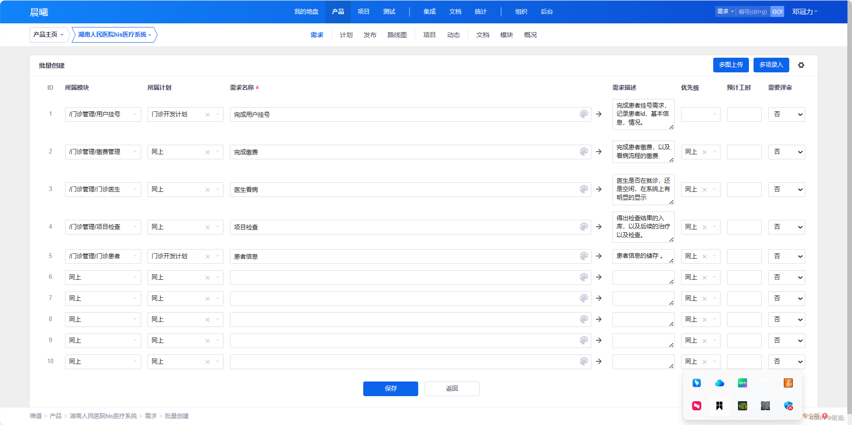Screen dimensions: 852x425
Task: Open module dropdown /门诊管理/项目检查
Action: (x=103, y=227)
